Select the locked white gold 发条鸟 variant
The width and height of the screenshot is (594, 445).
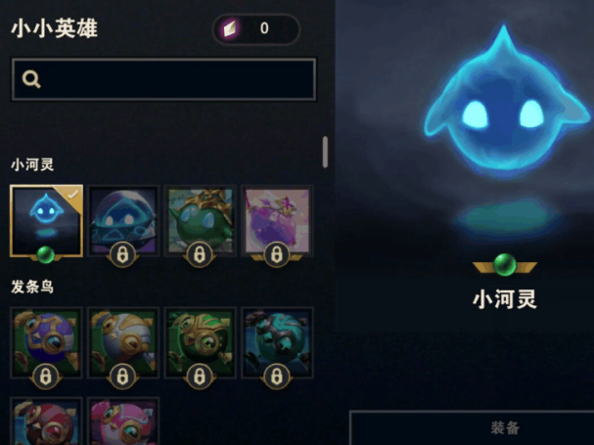pos(123,342)
